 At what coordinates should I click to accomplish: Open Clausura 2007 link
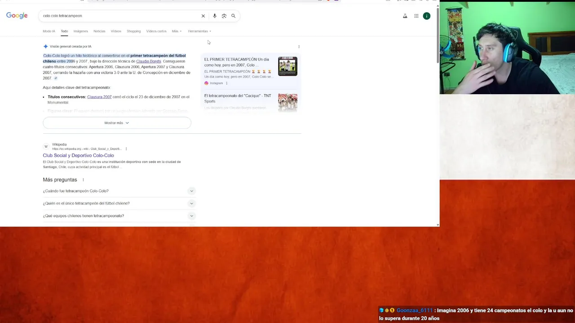coord(99,97)
